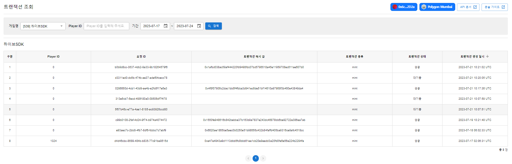Click the 대기중 status in row 2
The height and width of the screenshot is (164, 512).
coord(417,78)
